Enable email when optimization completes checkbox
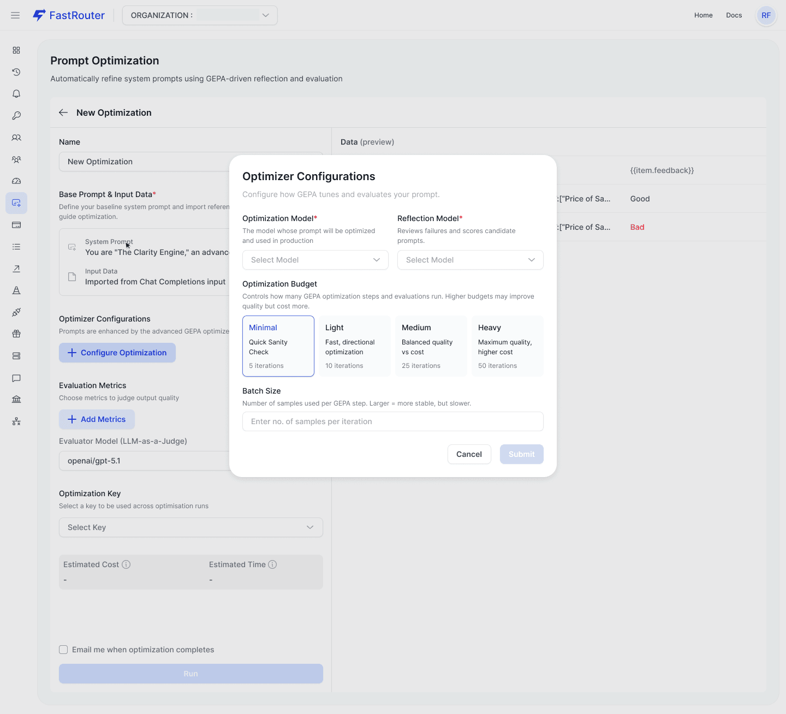The width and height of the screenshot is (786, 714). (63, 650)
